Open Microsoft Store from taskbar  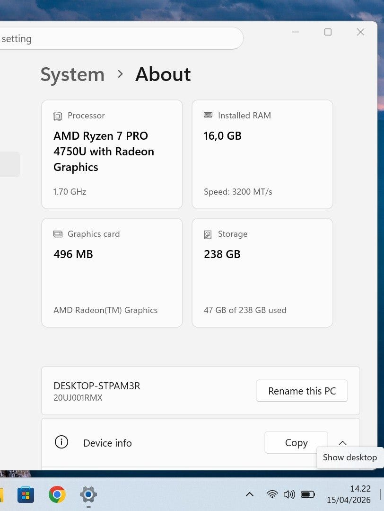point(26,495)
